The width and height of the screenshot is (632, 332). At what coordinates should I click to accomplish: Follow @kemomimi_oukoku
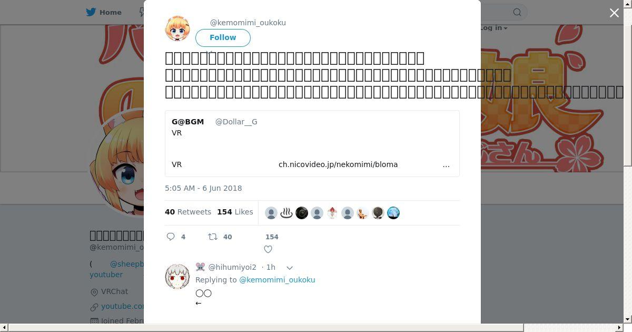223,37
